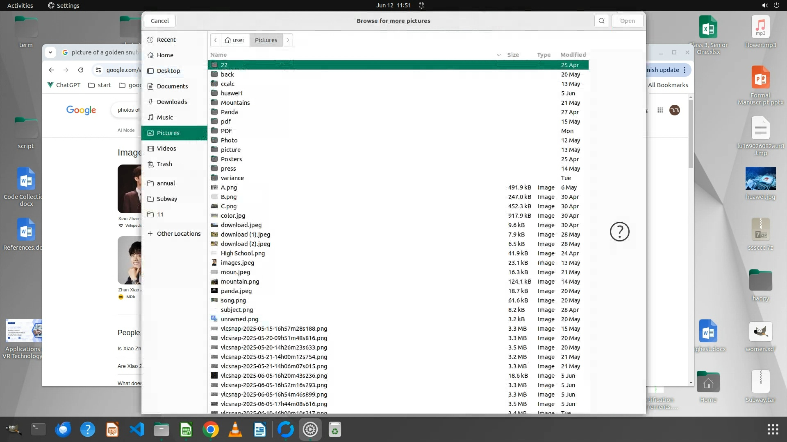Select the panda.jpeg image file
Image resolution: width=787 pixels, height=442 pixels.
click(236, 291)
